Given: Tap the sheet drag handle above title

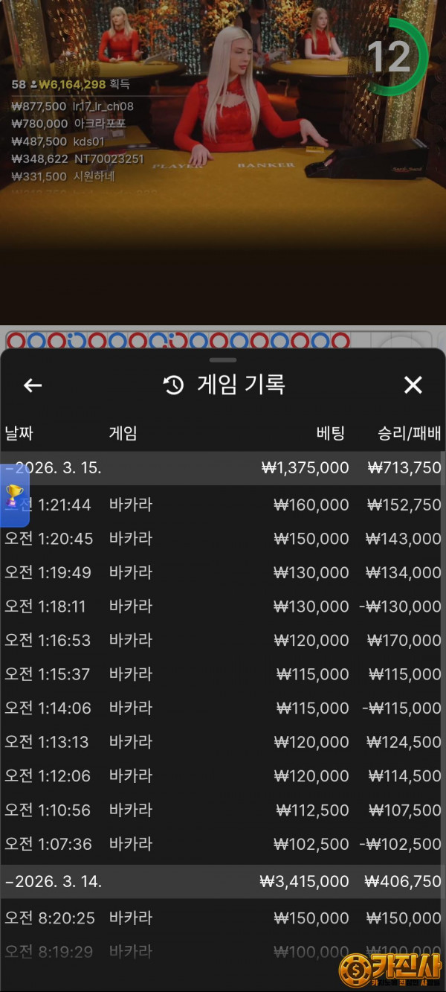Looking at the screenshot, I should (223, 360).
